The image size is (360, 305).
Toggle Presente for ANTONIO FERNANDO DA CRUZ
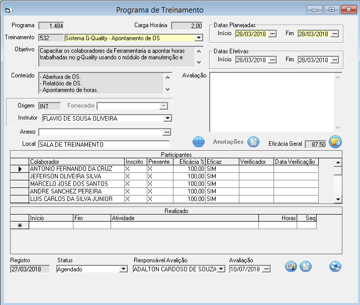coord(160,169)
